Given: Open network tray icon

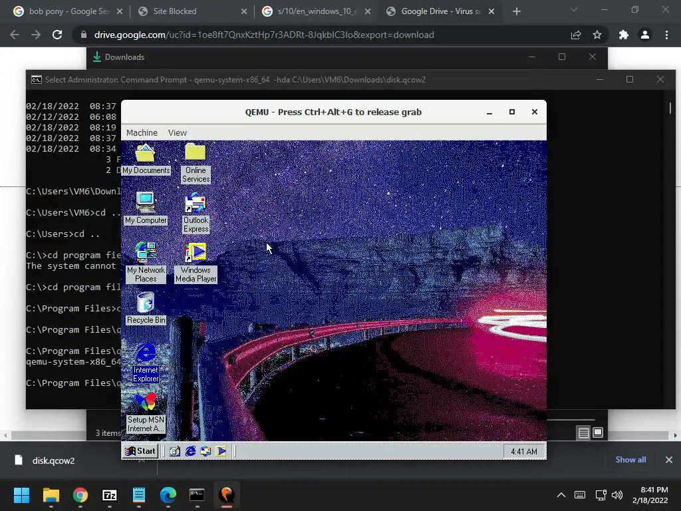Looking at the screenshot, I should 601,495.
